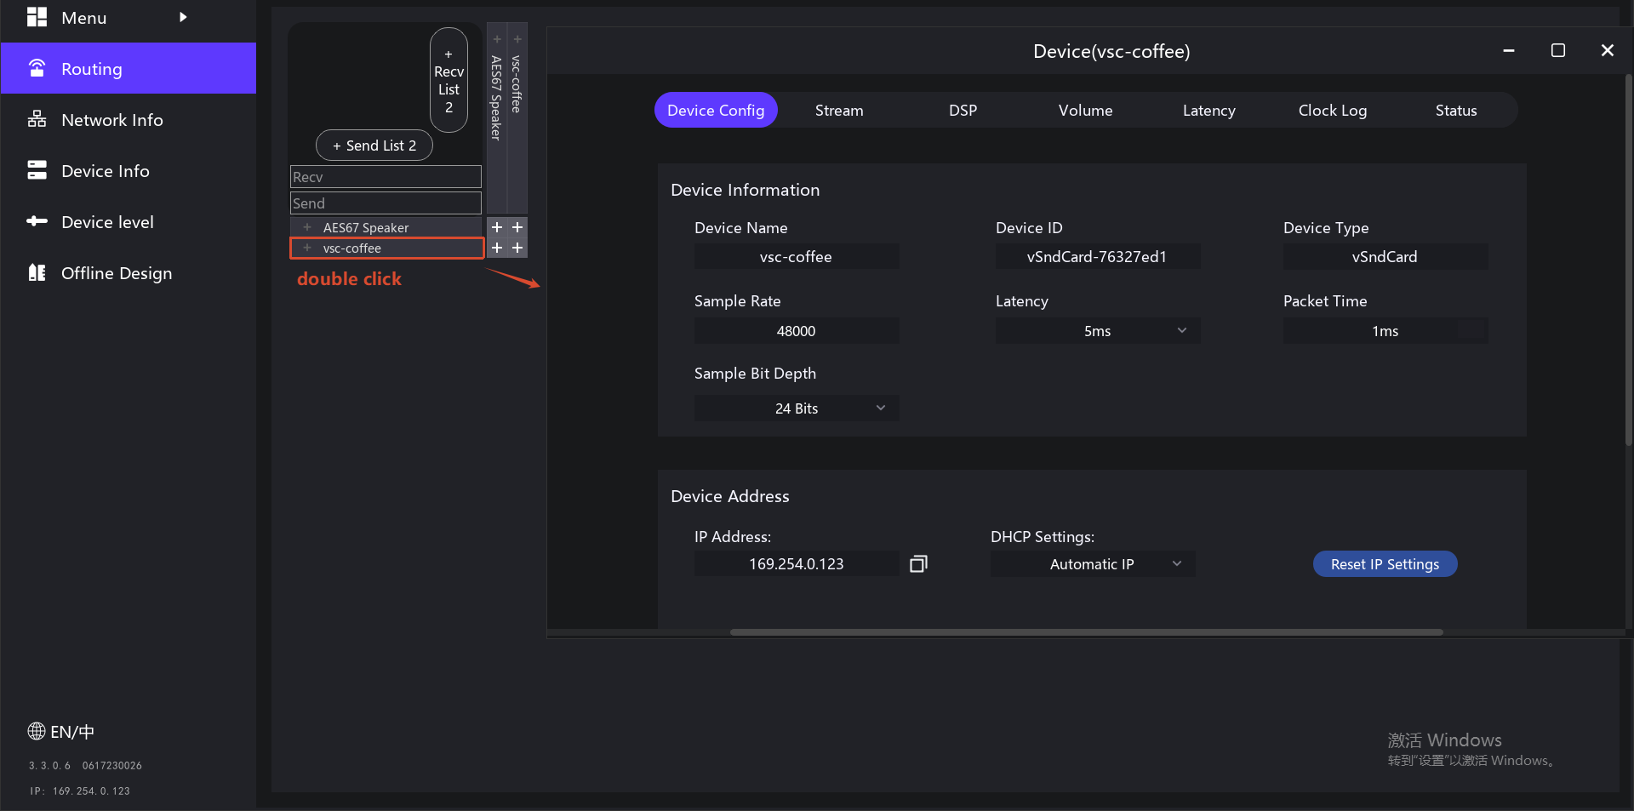
Task: Click the Recv filter field
Action: click(x=386, y=177)
